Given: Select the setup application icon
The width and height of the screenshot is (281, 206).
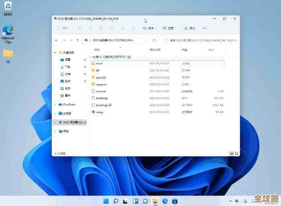Looking at the screenshot, I should tap(93, 112).
